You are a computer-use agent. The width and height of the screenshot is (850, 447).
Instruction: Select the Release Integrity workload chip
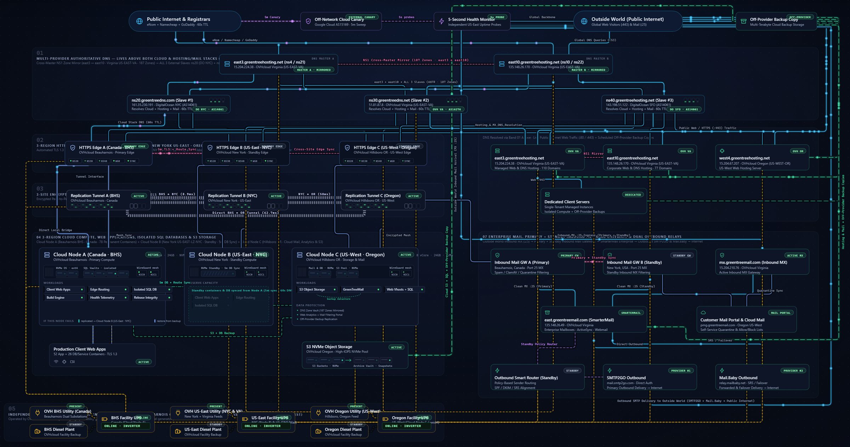(152, 297)
